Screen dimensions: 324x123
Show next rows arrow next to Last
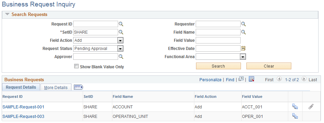[304, 79]
